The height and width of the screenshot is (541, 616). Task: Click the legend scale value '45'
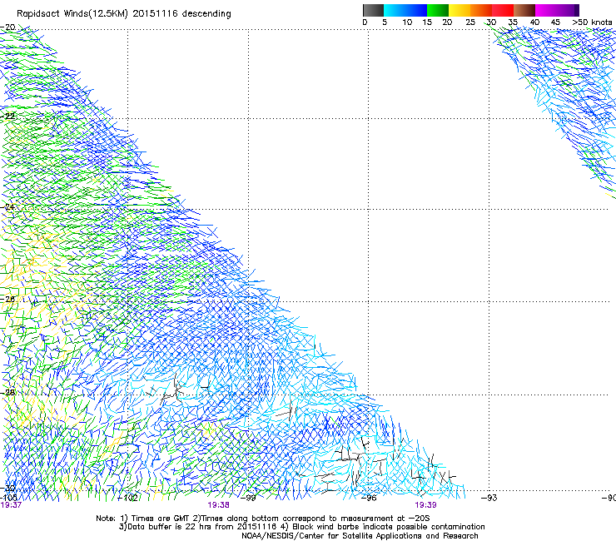[x=555, y=22]
